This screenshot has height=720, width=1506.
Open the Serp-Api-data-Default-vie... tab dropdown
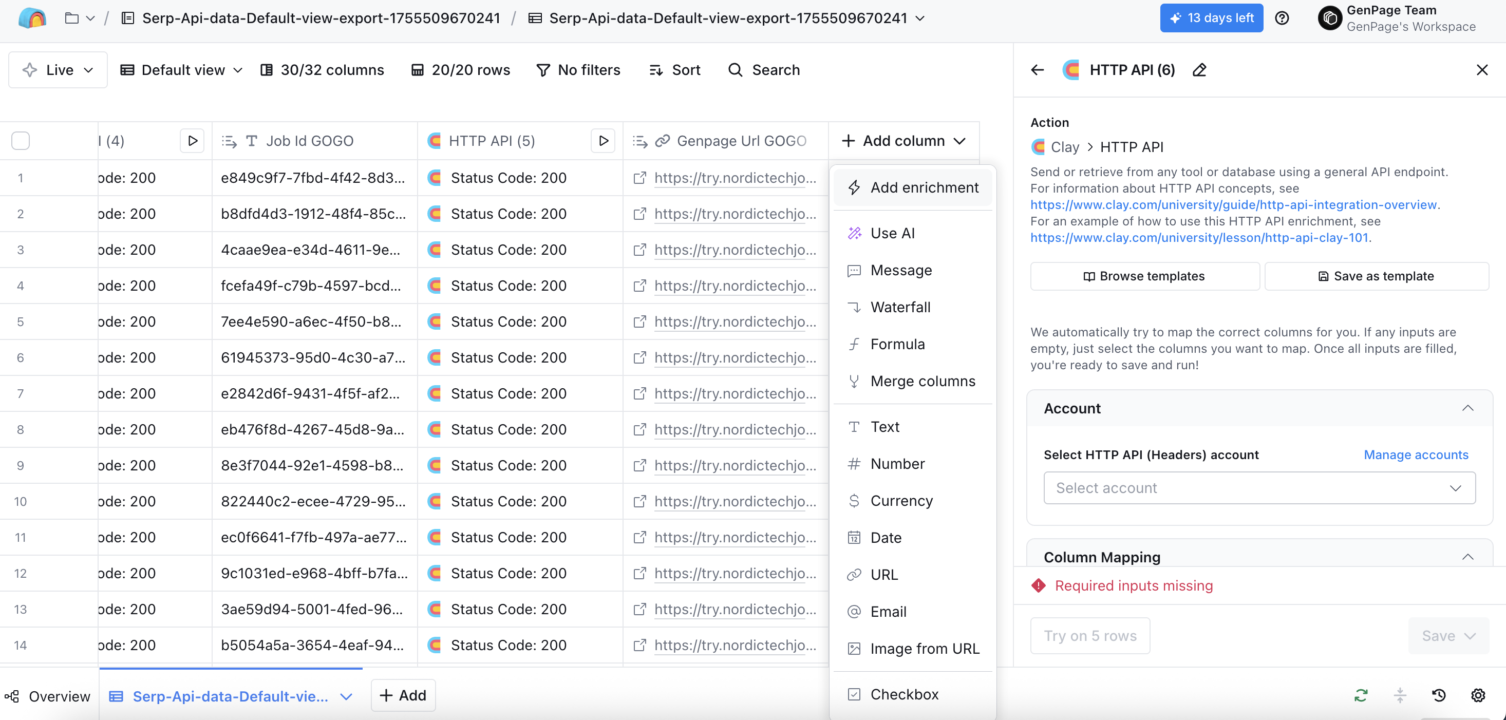point(346,696)
